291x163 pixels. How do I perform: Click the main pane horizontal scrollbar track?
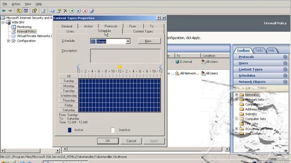[145, 149]
